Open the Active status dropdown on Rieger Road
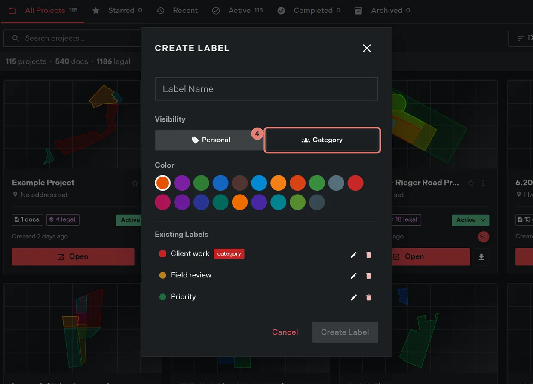 [470, 220]
